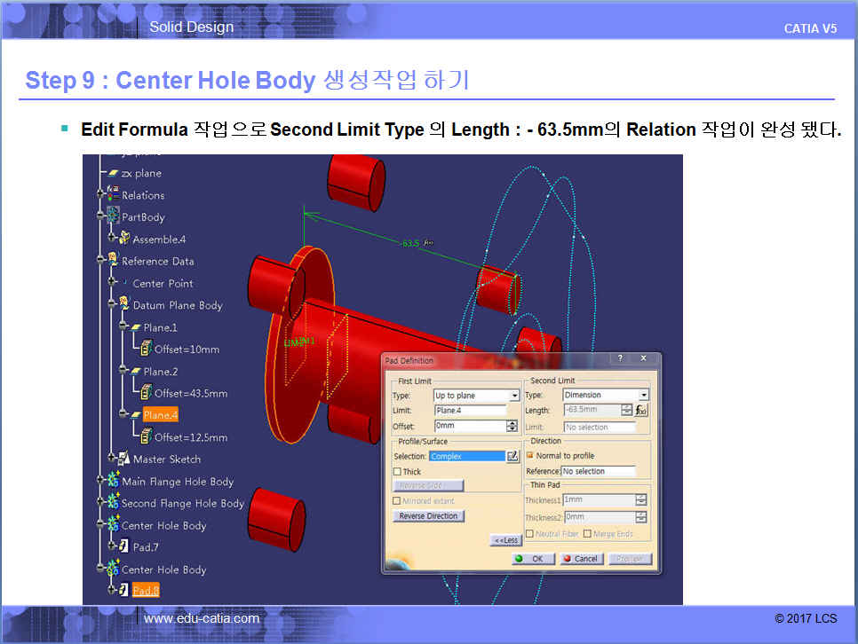The width and height of the screenshot is (858, 644).
Task: Confirm the pad with the OK button
Action: coord(533,559)
